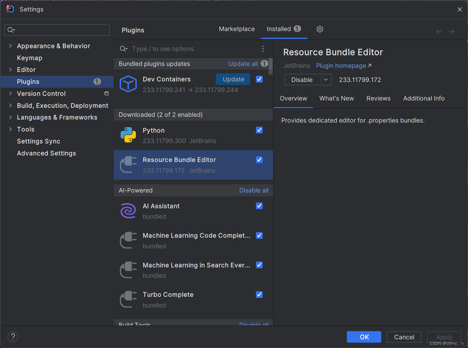Click the Update all count badge
Viewport: 468px width, 348px height.
point(264,63)
